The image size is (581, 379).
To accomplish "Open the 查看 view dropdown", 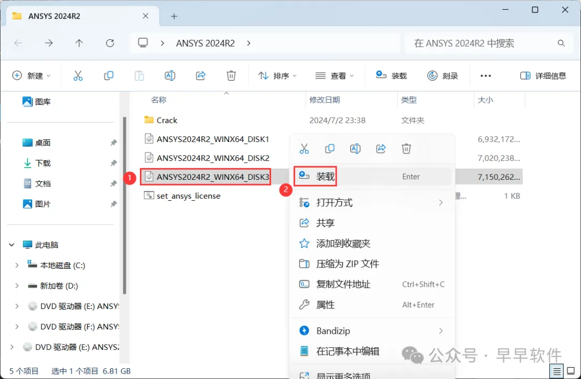I will coord(334,76).
